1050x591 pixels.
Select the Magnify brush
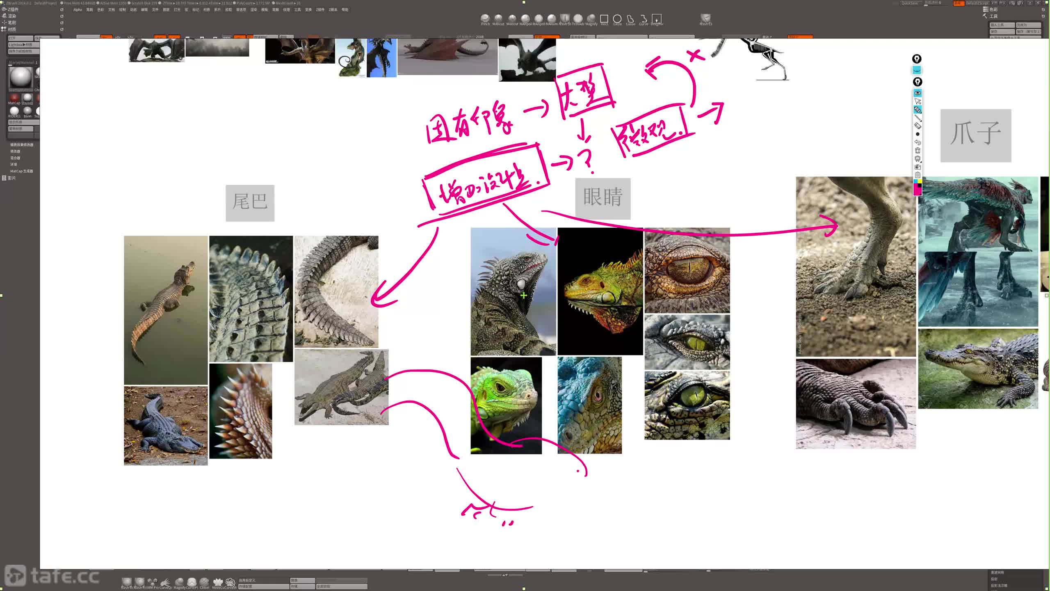click(x=591, y=19)
